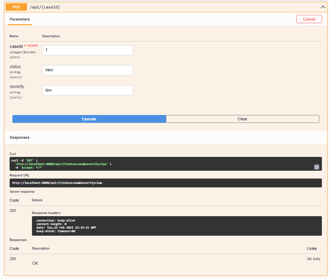Focus the status input containing new
The height and width of the screenshot is (279, 329).
click(87, 70)
